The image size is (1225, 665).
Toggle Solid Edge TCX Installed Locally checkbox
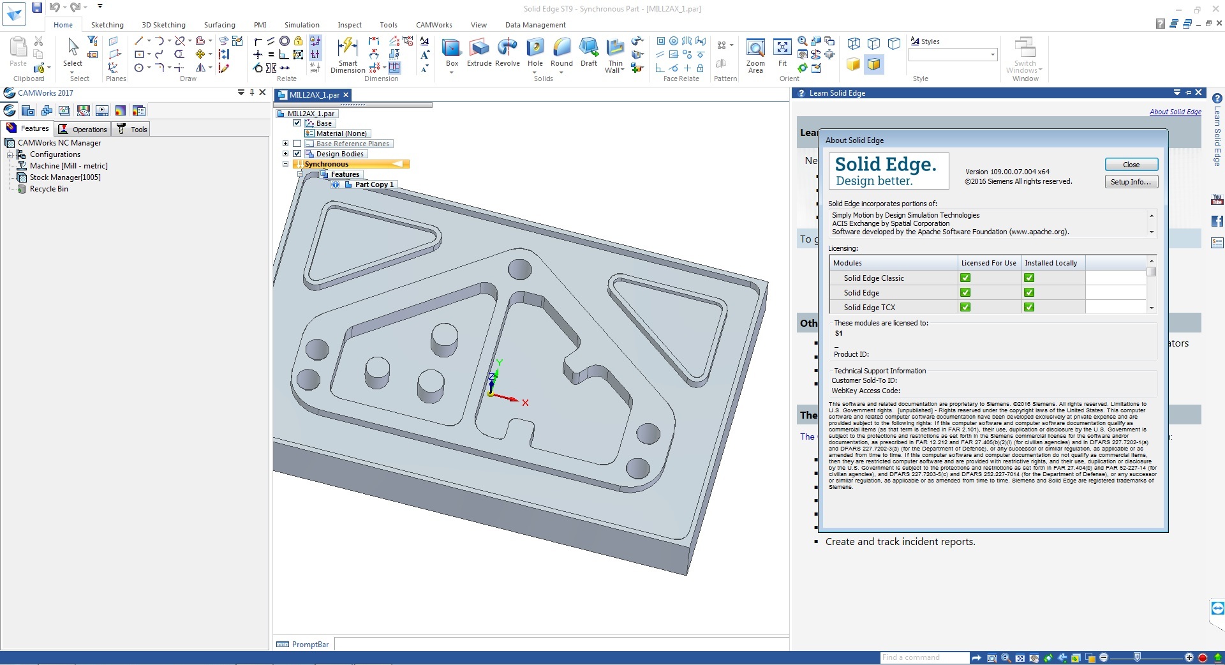tap(1029, 307)
